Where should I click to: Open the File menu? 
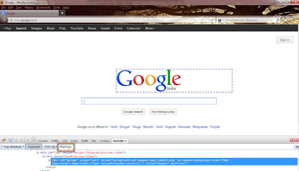coord(3,7)
